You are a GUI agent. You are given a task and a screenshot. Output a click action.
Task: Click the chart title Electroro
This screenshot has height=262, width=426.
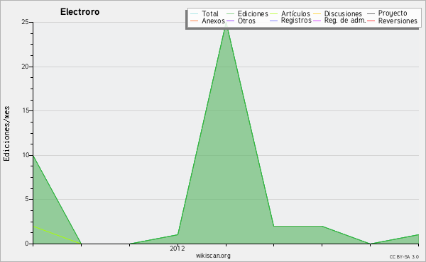tap(80, 12)
